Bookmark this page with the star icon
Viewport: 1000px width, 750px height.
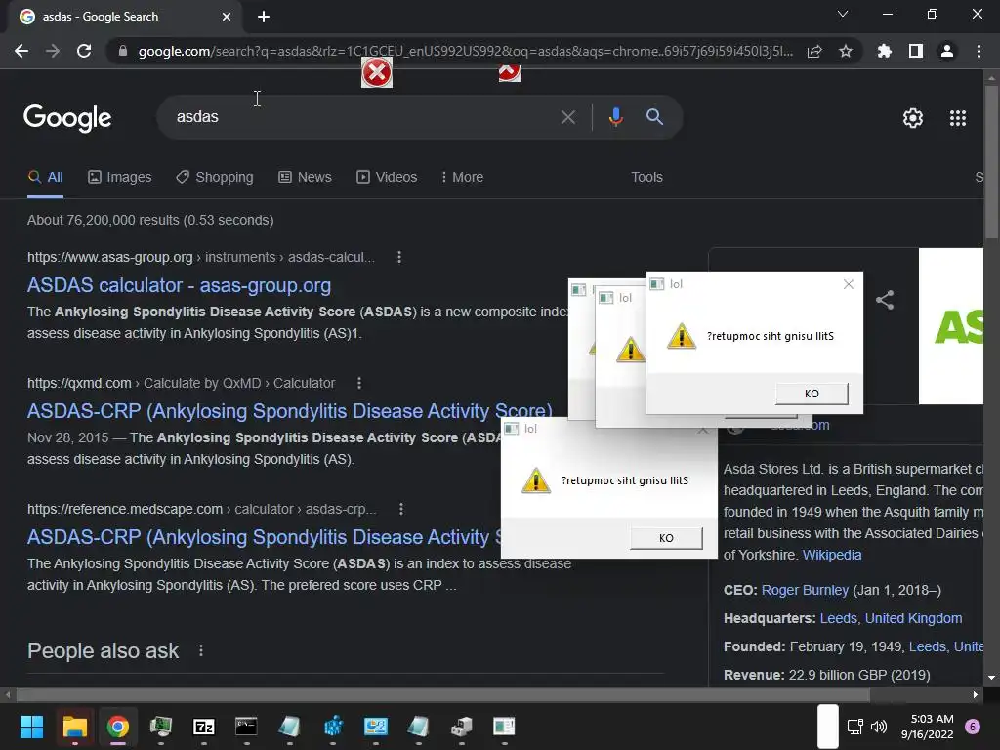[x=846, y=51]
